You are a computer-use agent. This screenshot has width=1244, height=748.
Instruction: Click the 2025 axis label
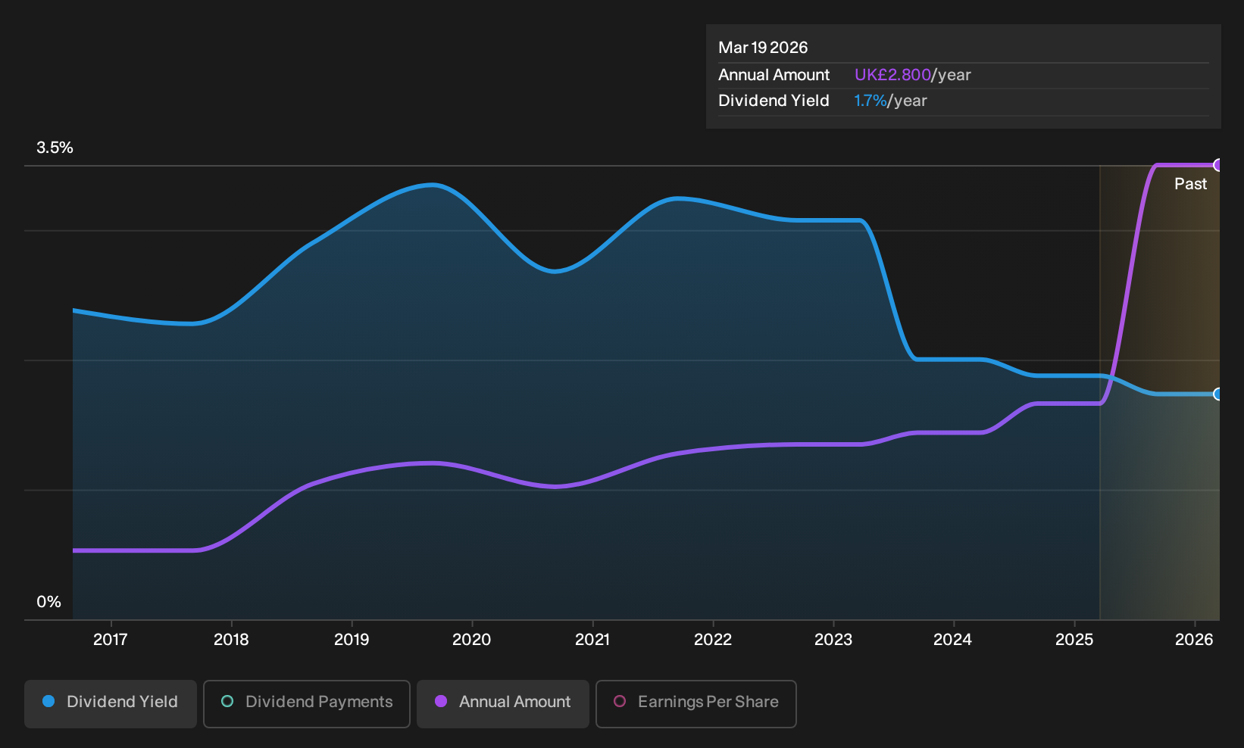[x=1074, y=640]
